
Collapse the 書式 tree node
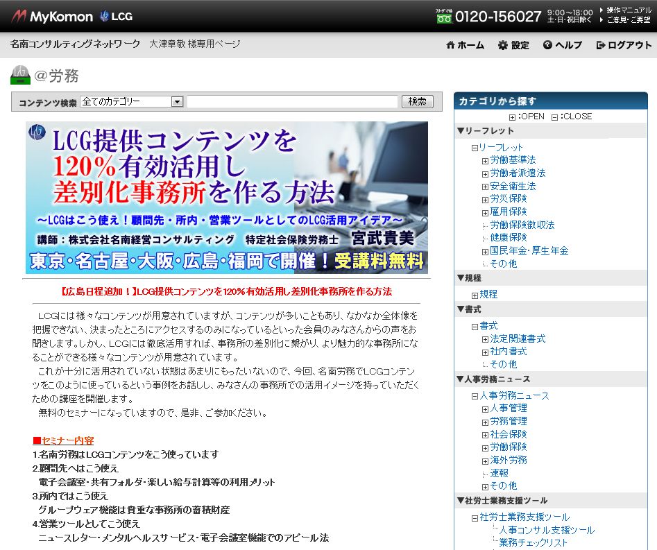click(x=475, y=327)
